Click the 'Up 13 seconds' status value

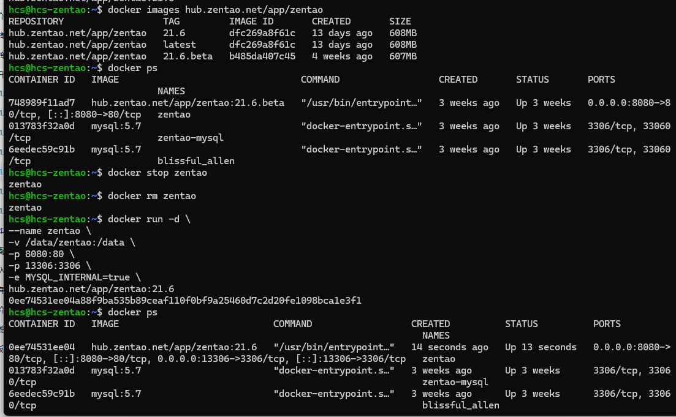541,347
